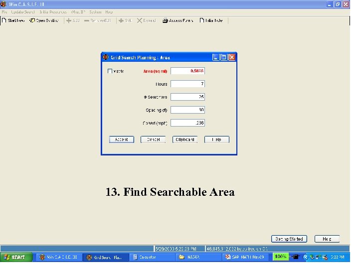Viewport: 359px width, 269px height.
Task: Click the Initial Note toolbar icon
Action: click(202, 20)
